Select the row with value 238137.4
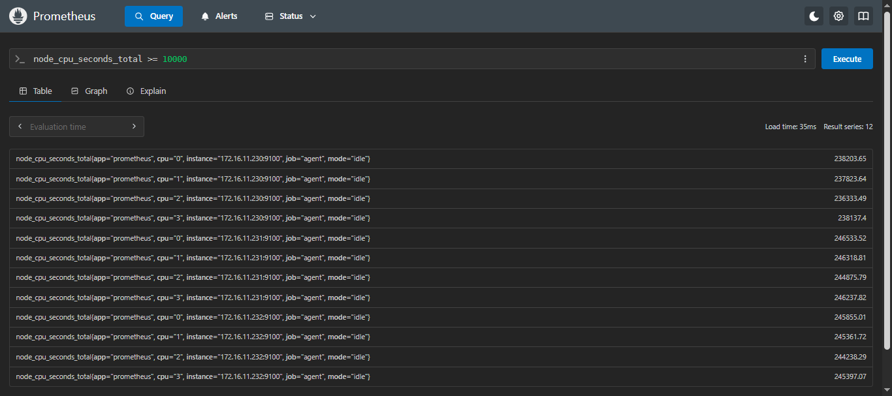The width and height of the screenshot is (892, 396). tap(441, 218)
